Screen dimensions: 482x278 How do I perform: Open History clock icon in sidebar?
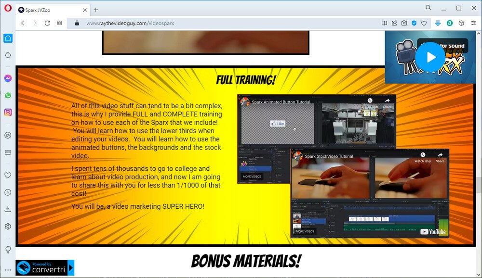tap(8, 192)
